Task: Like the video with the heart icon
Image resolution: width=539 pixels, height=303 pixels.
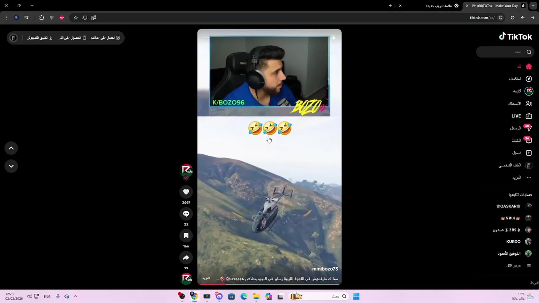Action: coord(186,192)
